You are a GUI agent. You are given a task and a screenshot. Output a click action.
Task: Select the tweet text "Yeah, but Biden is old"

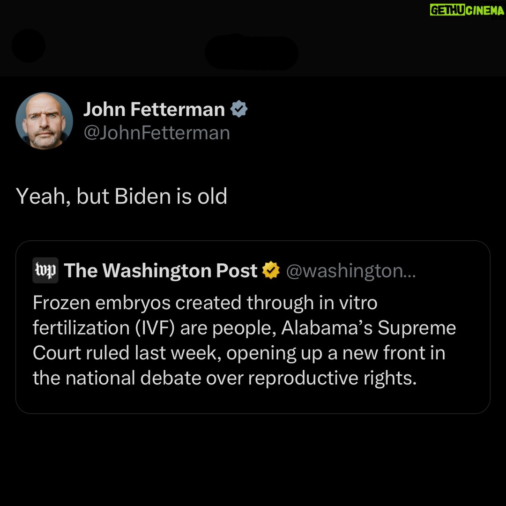click(x=121, y=196)
